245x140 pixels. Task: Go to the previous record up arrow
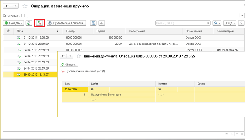coord(232,134)
